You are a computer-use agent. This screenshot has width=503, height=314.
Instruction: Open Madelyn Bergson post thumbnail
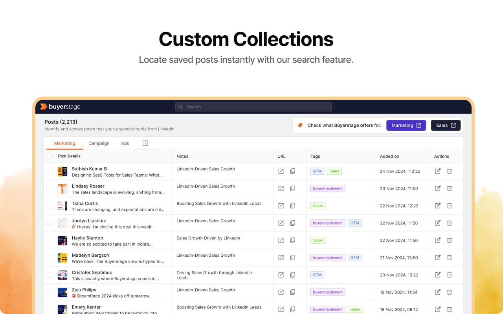pyautogui.click(x=62, y=257)
